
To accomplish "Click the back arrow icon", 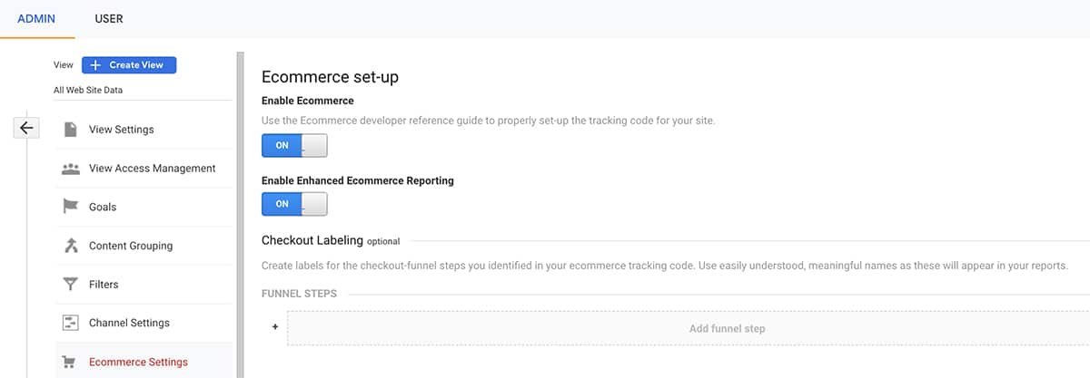I will click(26, 128).
